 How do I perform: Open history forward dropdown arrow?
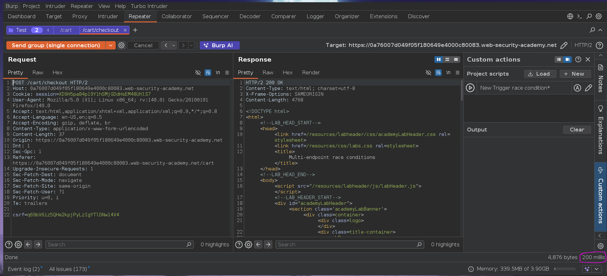point(191,45)
